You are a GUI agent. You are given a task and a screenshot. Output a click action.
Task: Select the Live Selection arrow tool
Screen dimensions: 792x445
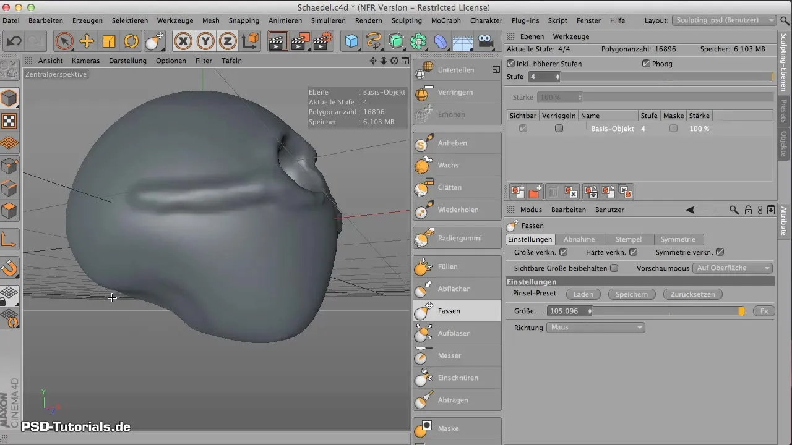click(64, 41)
